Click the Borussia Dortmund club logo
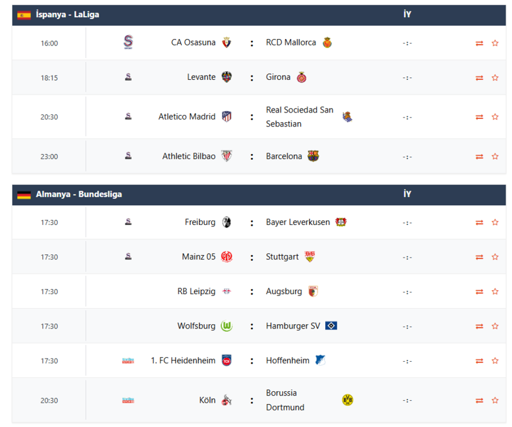 click(x=348, y=400)
